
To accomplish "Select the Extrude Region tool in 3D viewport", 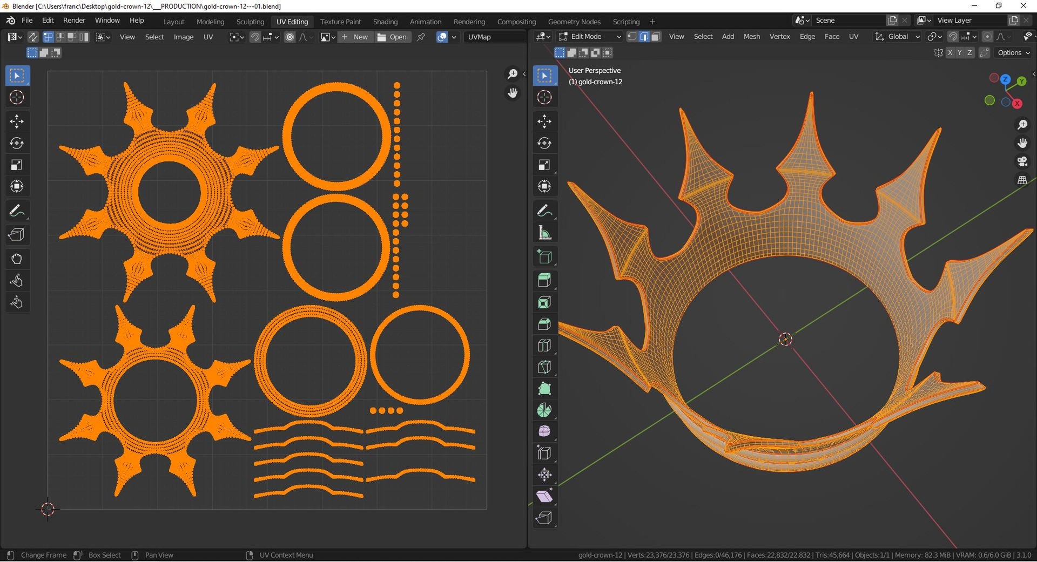I will pyautogui.click(x=544, y=280).
